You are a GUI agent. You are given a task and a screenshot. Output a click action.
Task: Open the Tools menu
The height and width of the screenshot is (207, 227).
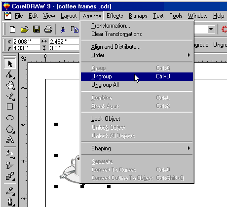pos(176,16)
